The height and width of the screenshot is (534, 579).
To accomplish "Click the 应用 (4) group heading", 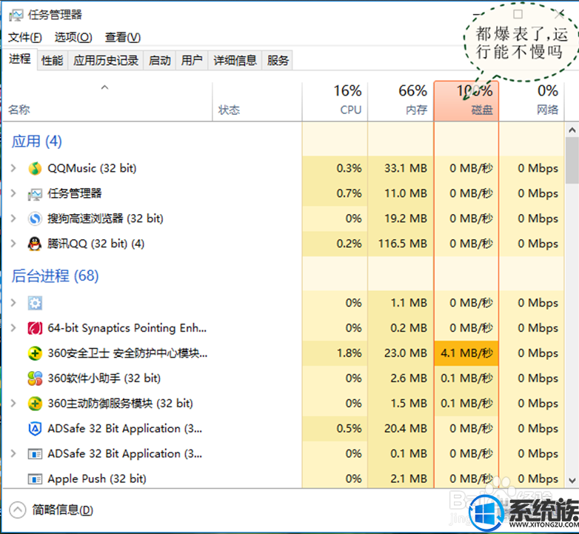I will [x=36, y=141].
